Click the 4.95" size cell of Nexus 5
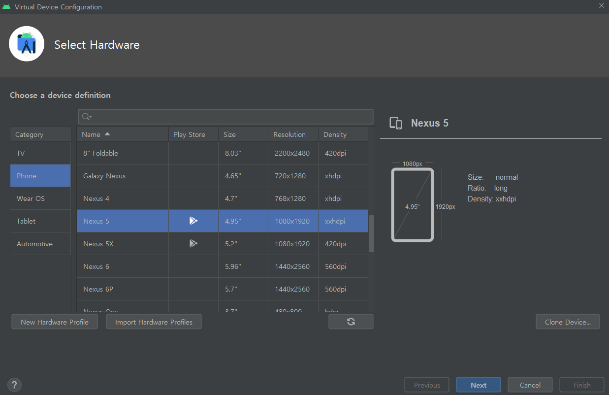 pyautogui.click(x=243, y=221)
